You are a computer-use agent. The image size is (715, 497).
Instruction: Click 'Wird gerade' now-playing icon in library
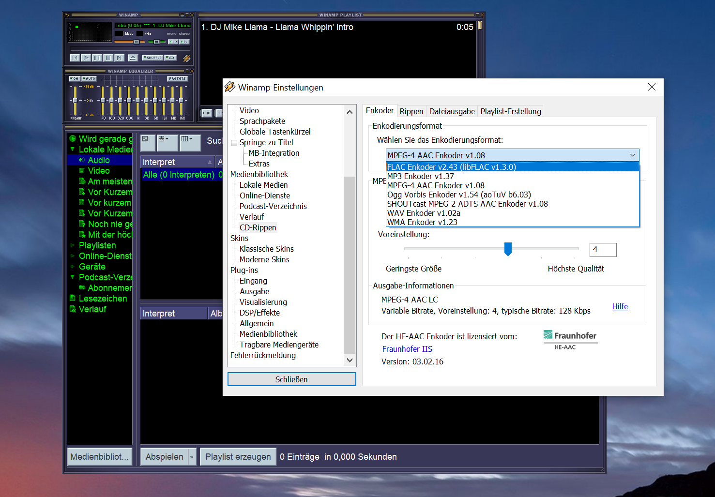coord(73,138)
